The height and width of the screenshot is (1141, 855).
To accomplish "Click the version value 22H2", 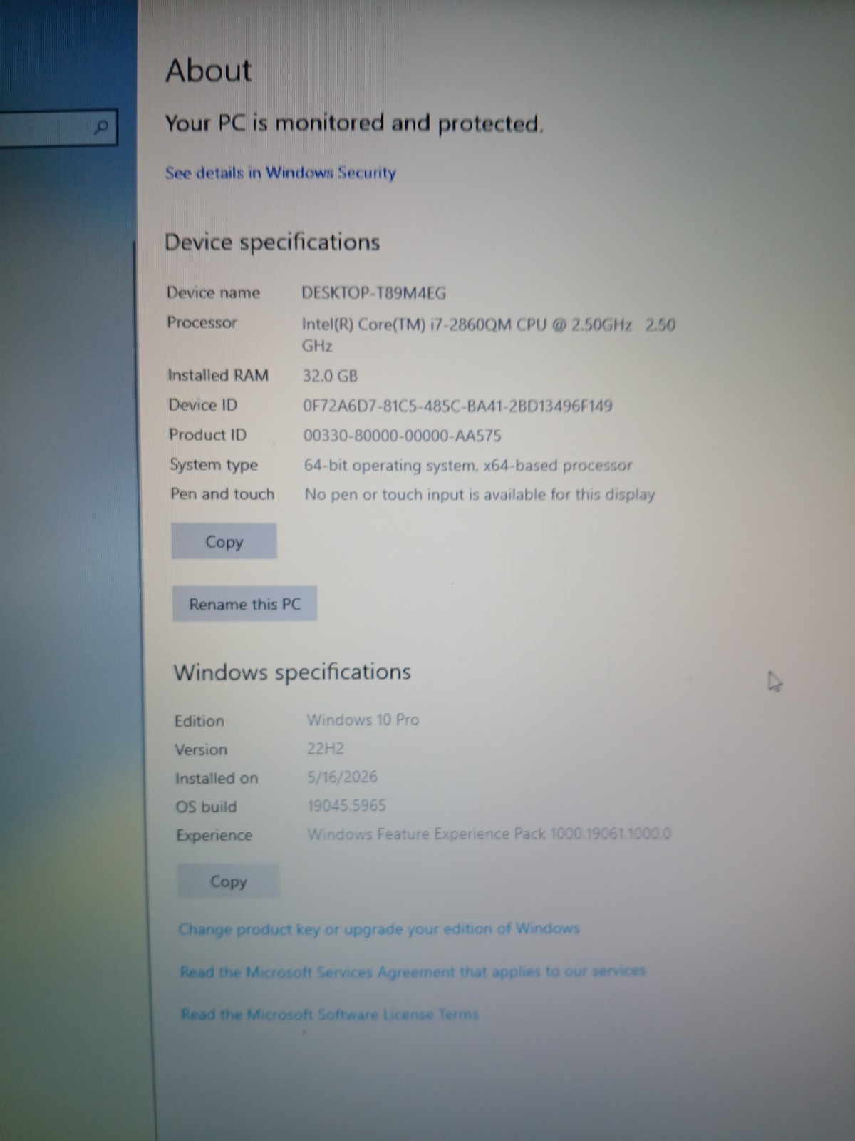I will [326, 748].
